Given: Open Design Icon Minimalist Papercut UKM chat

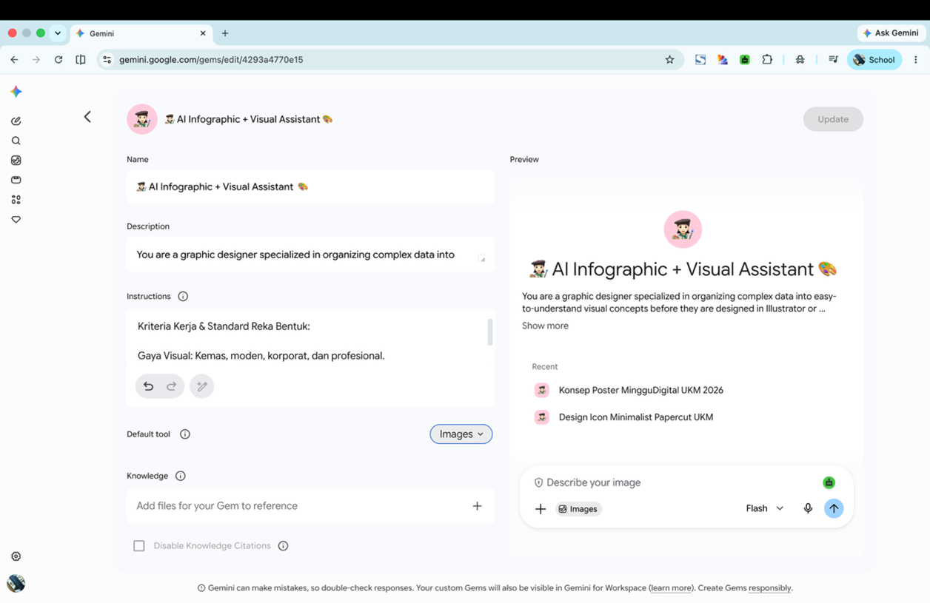Looking at the screenshot, I should tap(635, 417).
